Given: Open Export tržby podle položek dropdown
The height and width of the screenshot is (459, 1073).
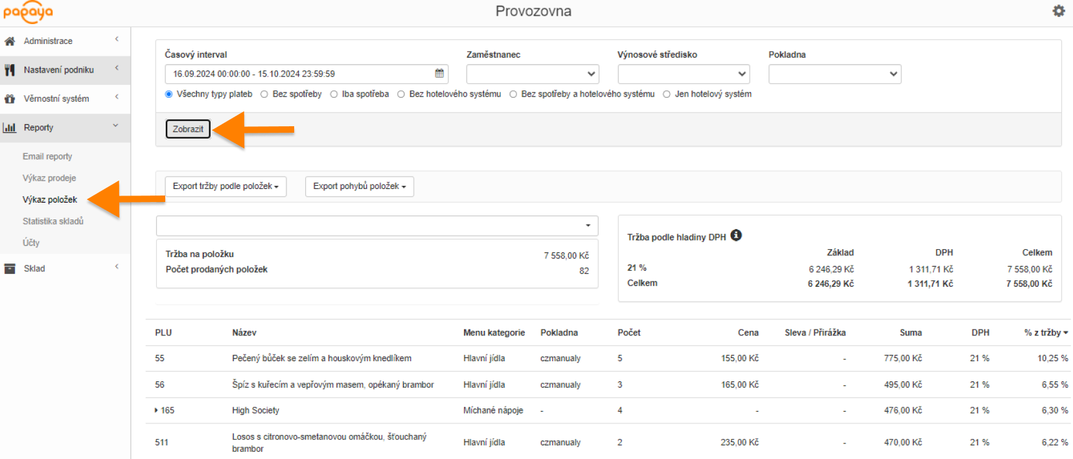Looking at the screenshot, I should tap(225, 186).
